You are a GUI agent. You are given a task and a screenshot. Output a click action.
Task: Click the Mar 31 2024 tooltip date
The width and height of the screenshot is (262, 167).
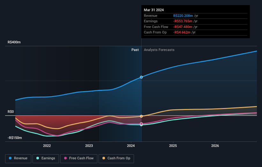(x=154, y=10)
